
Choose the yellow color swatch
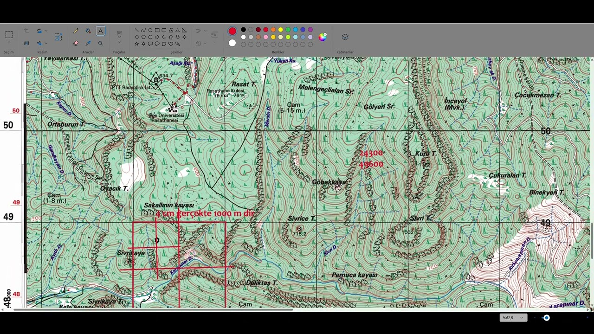coord(280,30)
